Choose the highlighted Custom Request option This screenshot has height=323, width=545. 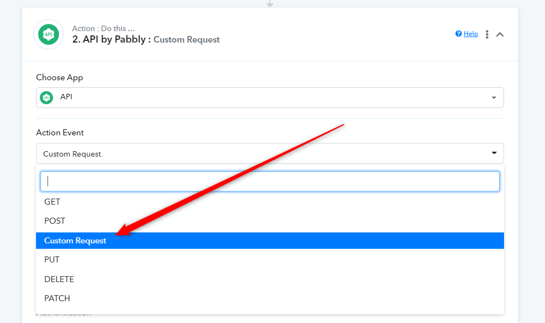tap(270, 241)
